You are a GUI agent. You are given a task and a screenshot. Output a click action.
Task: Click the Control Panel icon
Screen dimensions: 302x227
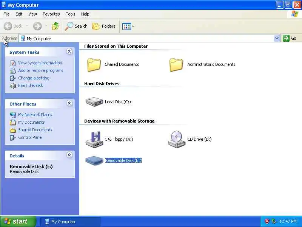[x=13, y=137]
